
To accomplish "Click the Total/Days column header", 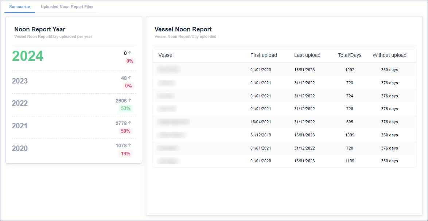I will tap(350, 55).
